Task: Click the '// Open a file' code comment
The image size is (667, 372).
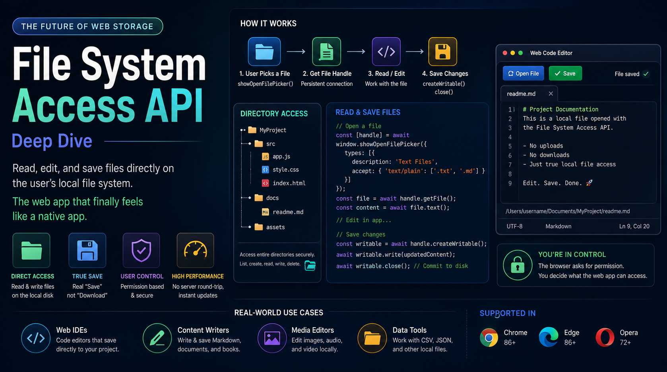Action: coord(359,126)
